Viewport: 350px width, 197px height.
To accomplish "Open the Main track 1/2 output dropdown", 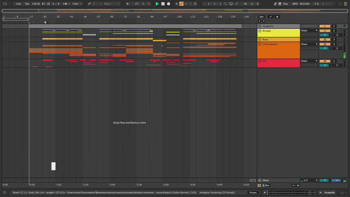I will pos(309,180).
